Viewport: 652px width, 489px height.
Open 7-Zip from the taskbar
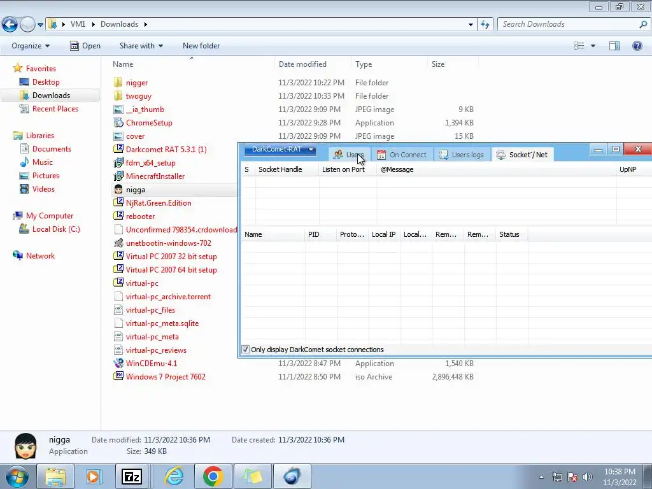coord(131,476)
